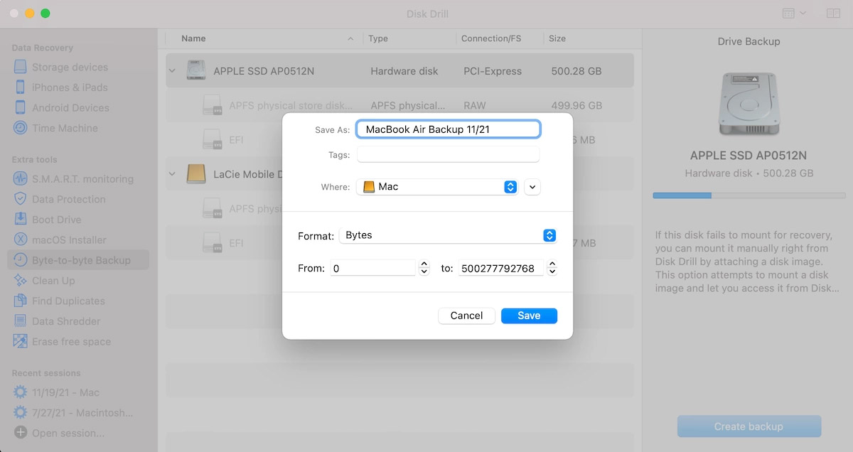Click the Tags input field
The image size is (853, 452).
(449, 154)
